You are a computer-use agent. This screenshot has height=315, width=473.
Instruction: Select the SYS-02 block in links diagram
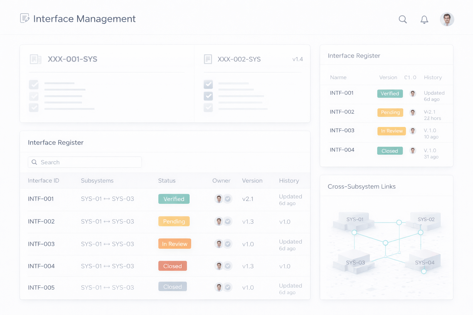(426, 221)
